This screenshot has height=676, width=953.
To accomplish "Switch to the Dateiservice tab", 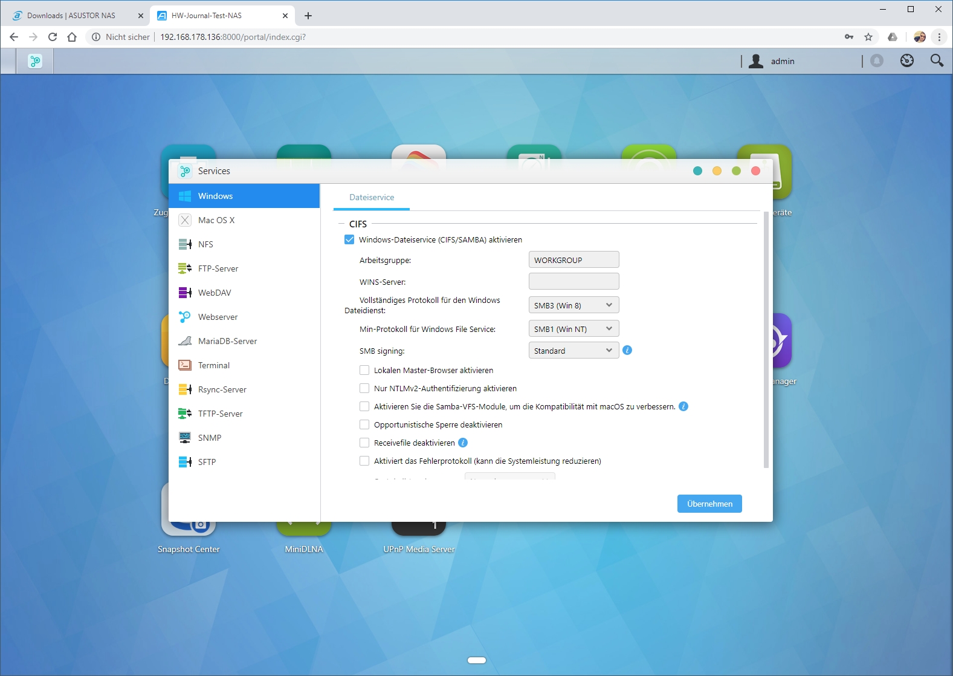I will click(x=372, y=197).
